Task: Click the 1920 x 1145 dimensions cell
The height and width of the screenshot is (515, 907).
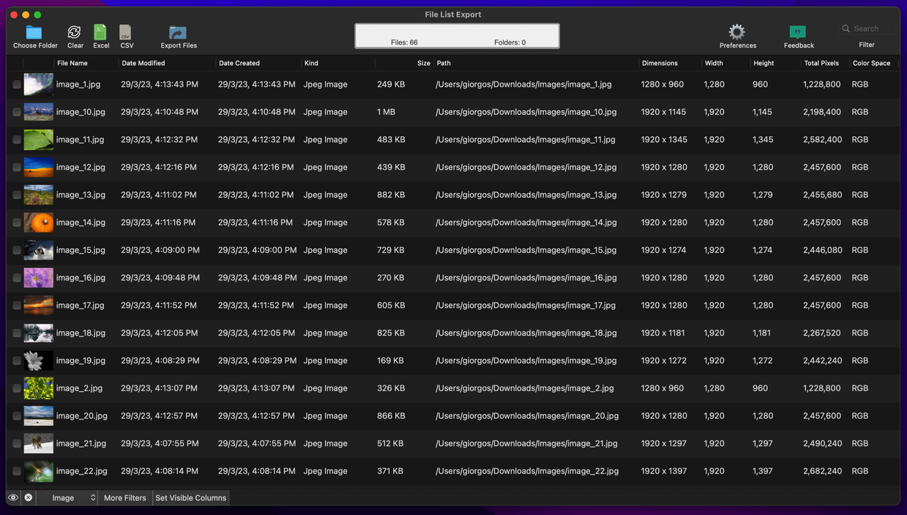Action: tap(663, 112)
